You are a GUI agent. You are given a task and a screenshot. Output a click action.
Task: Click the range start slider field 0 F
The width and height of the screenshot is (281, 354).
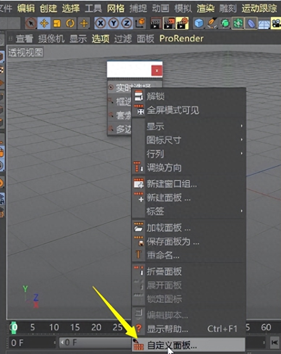click(x=95, y=343)
